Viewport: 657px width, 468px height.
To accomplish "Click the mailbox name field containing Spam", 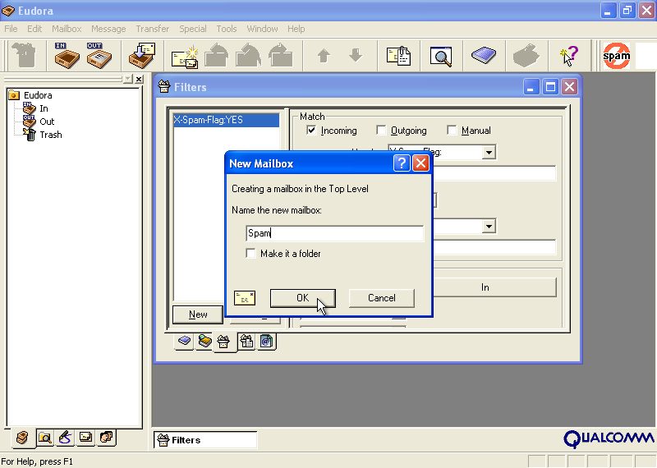I will coord(335,233).
